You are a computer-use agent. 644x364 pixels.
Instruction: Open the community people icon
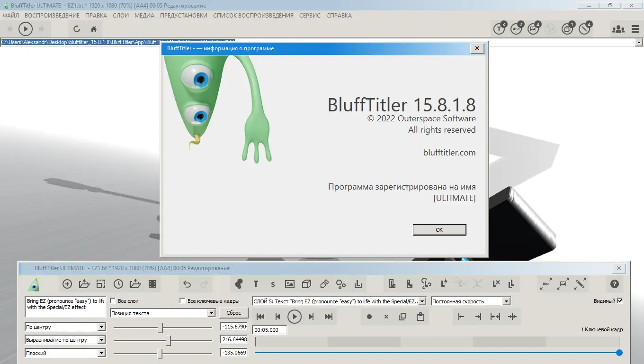618,29
